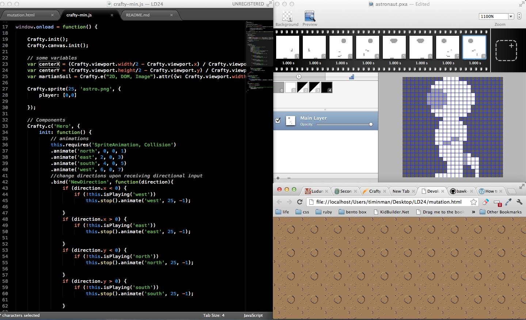Click line number 43 in the gutter
The image size is (526, 320).
click(x=5, y=188)
